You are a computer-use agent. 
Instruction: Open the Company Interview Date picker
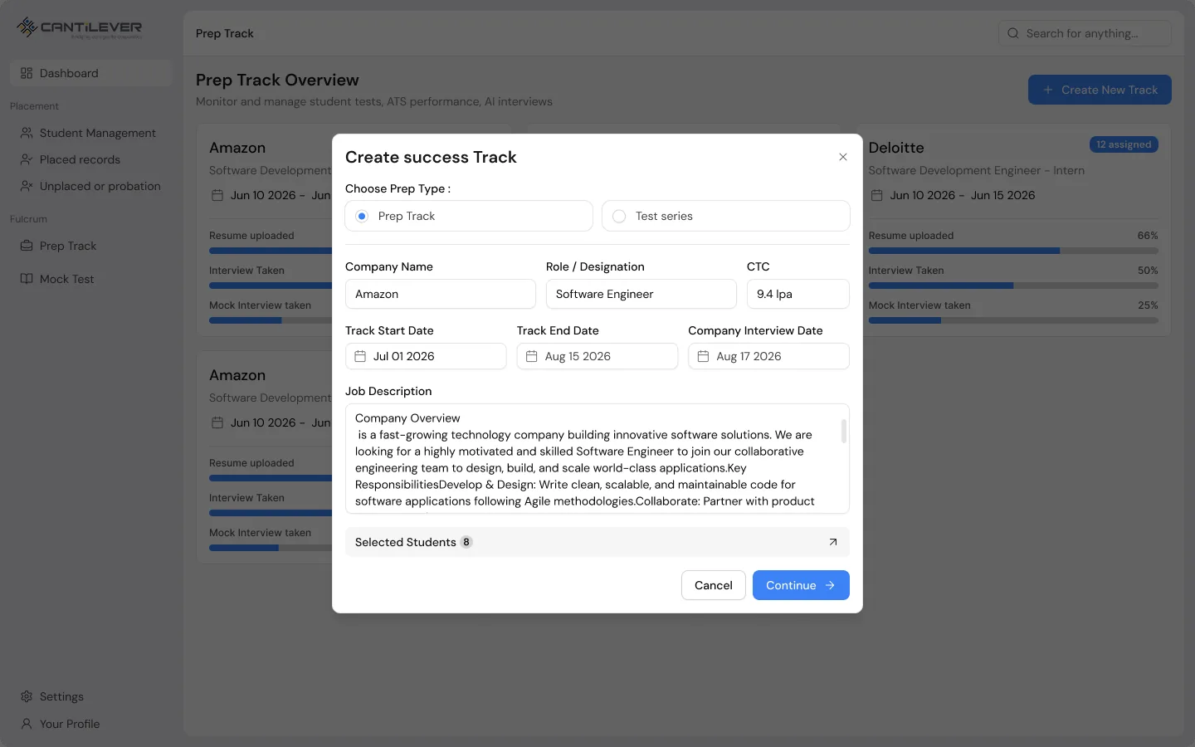(x=768, y=356)
